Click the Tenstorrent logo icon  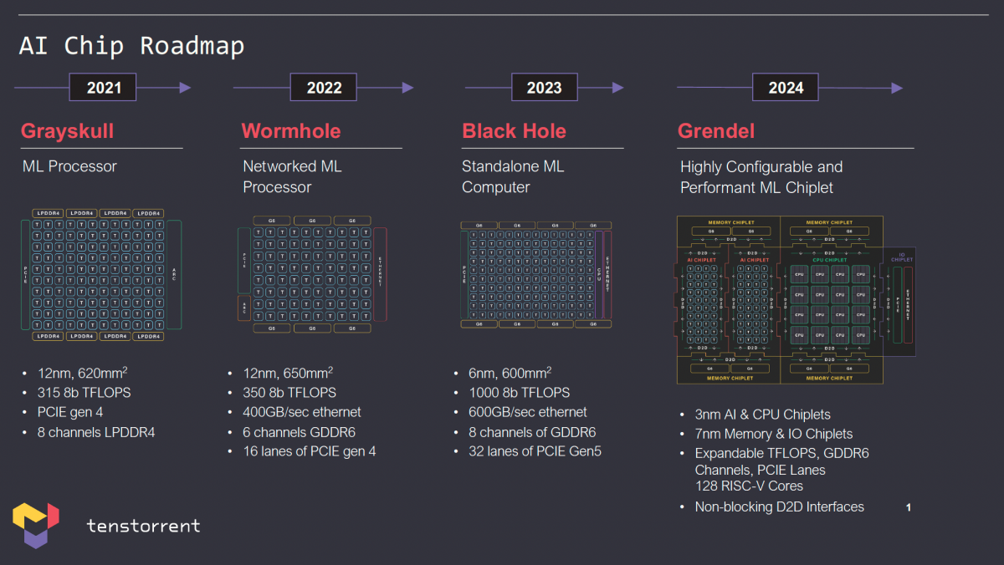tap(36, 525)
